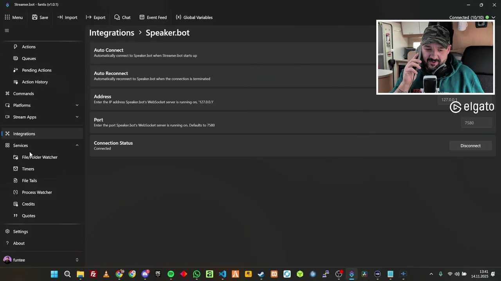This screenshot has width=501, height=281.
Task: Show hidden system tray icons
Action: [431, 274]
